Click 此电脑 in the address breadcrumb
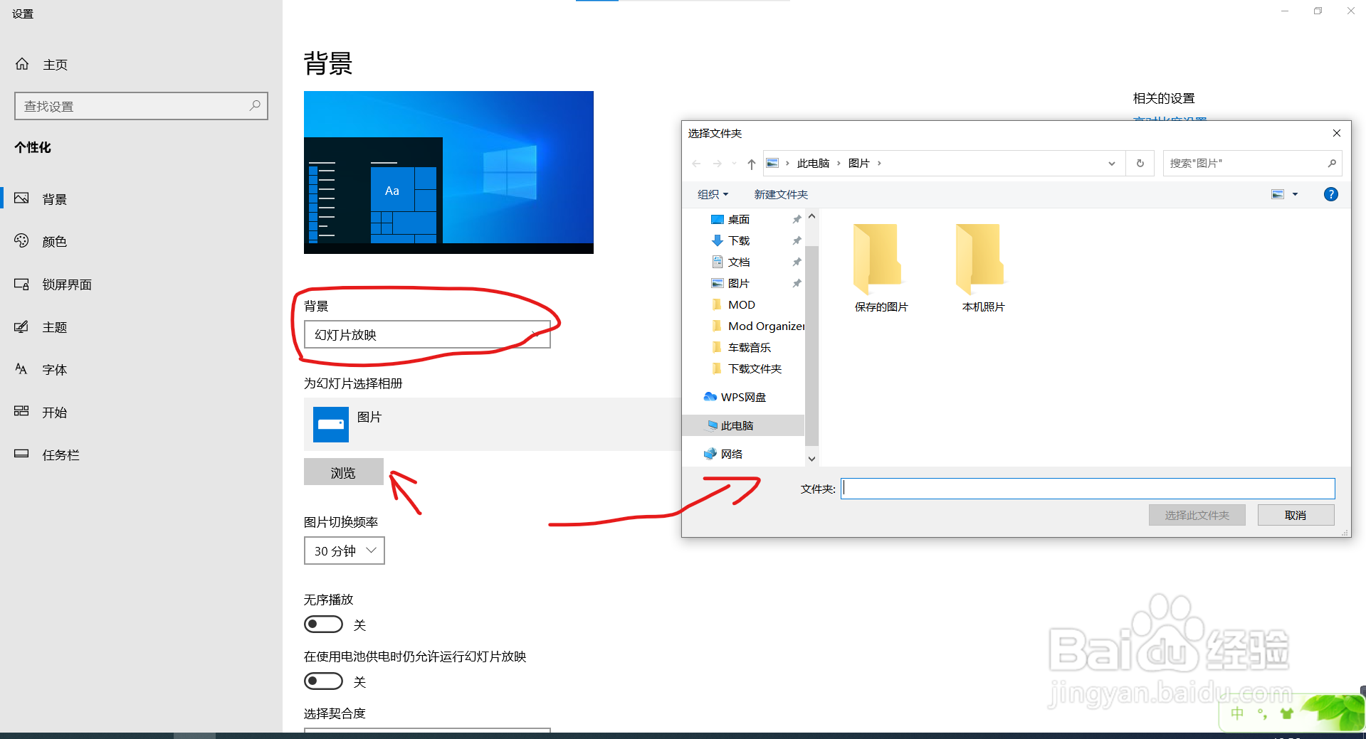Image resolution: width=1366 pixels, height=739 pixels. point(813,164)
